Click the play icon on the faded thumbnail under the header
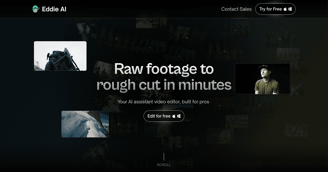328x172 pixels. pos(151,20)
